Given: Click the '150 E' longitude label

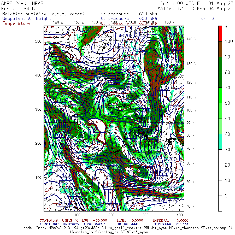Looking at the screenshot, I should 58,22.
